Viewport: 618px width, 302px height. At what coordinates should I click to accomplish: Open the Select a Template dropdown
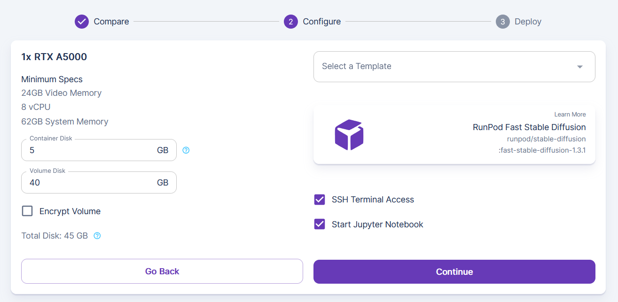tap(446, 67)
